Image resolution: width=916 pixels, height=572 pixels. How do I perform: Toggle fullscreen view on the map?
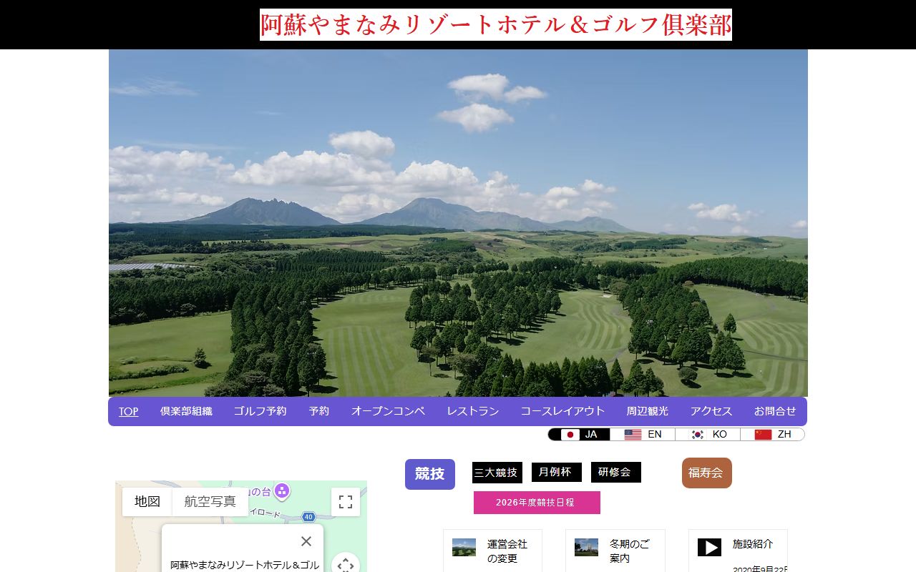(346, 502)
